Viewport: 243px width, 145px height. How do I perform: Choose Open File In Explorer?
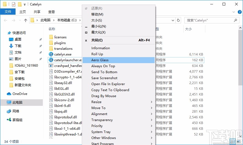(119, 84)
